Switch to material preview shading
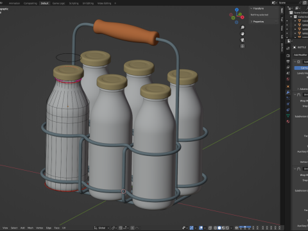308x231 pixels. point(223,228)
